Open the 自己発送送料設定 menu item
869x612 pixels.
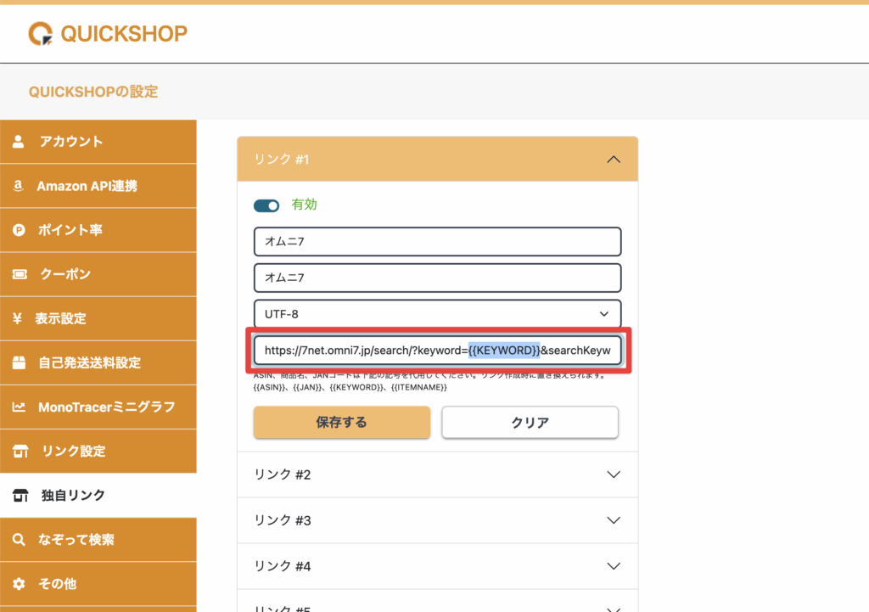[98, 362]
